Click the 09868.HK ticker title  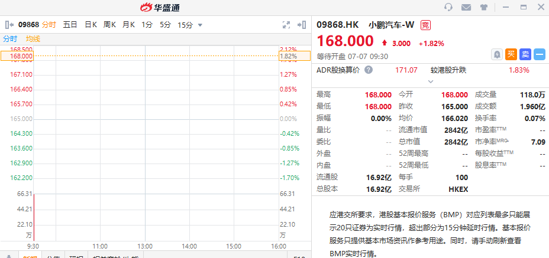(338, 25)
